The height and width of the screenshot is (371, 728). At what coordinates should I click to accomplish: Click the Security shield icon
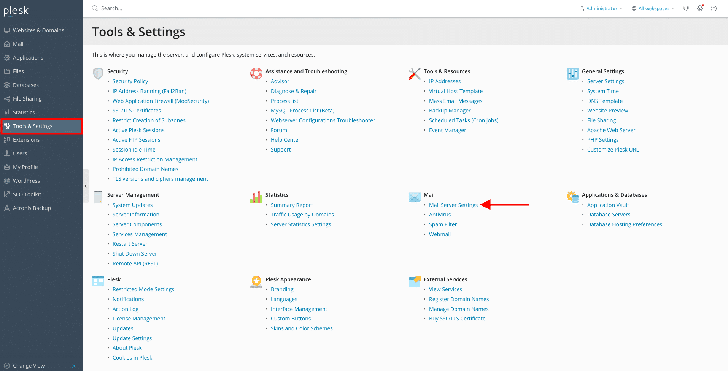(98, 73)
